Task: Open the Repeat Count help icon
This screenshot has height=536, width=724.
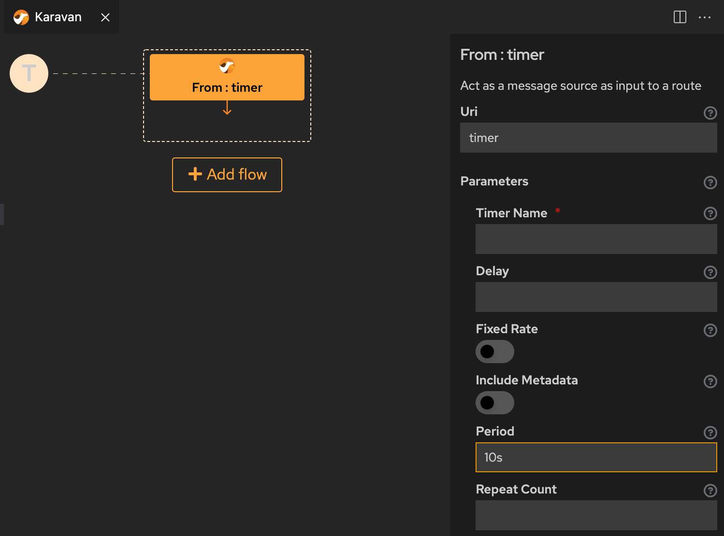Action: tap(710, 491)
